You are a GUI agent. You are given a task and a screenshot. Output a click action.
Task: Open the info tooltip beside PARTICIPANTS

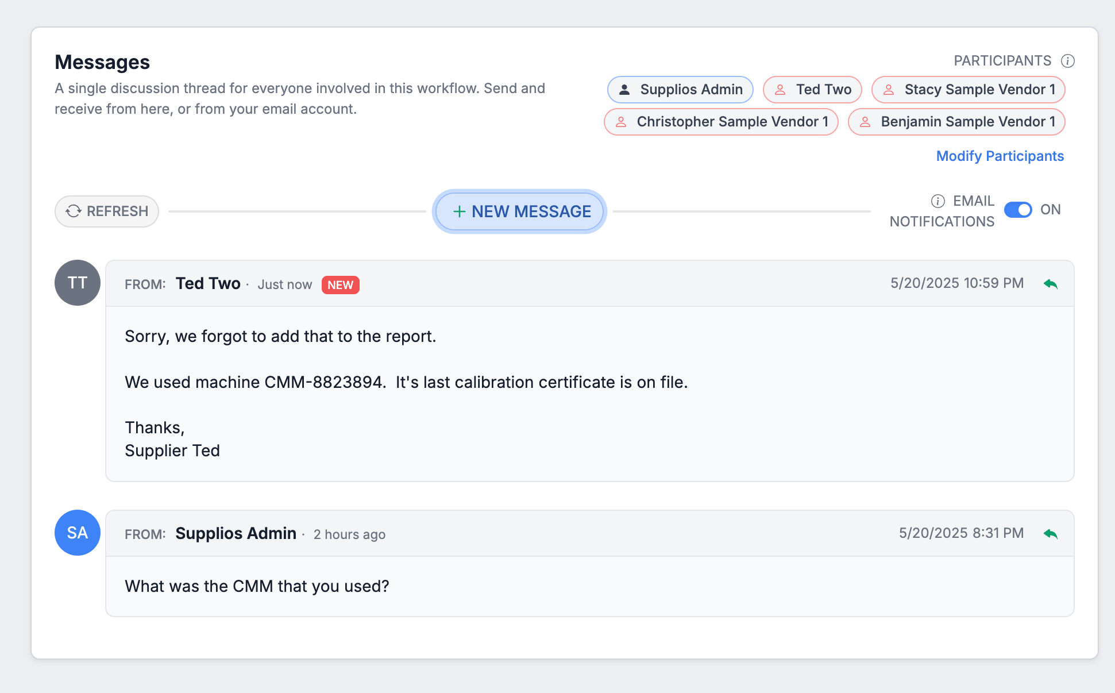coord(1067,60)
